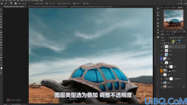Image resolution: width=187 pixels, height=105 pixels.
Task: Select the Lasso tool
Action: pos(1,14)
